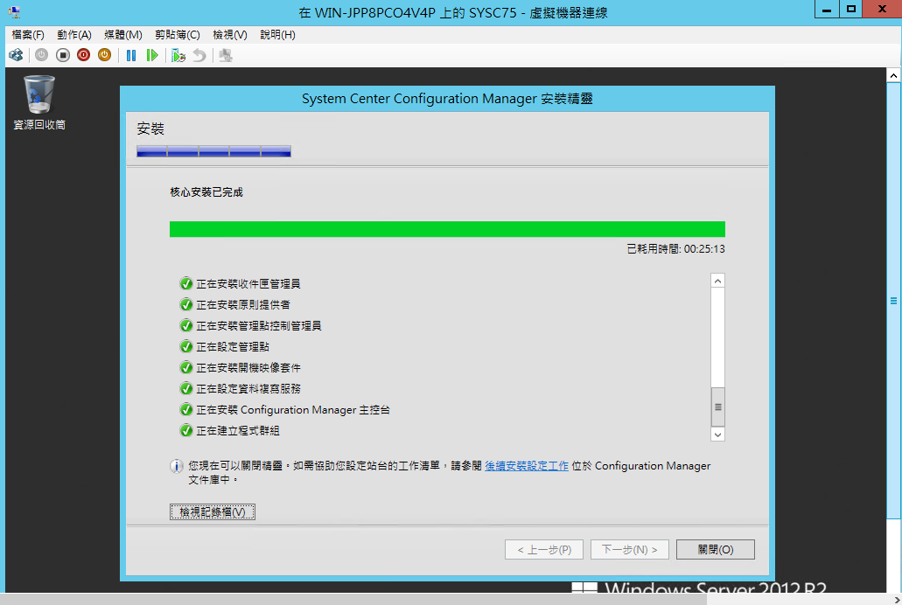Click the Checkpoint (snapshot) toolbar icon

coord(178,55)
